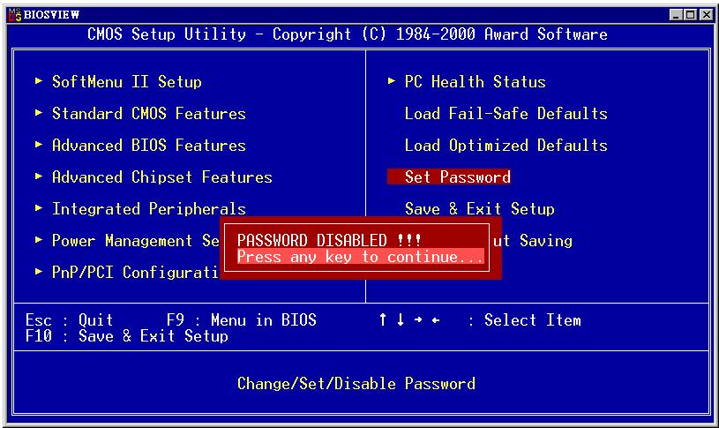
Task: Choose Save & Exit Setup
Action: coord(480,209)
